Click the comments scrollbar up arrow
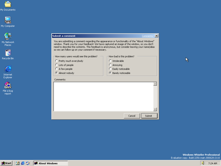Screen dimensions: 221x166 pyautogui.click(x=155, y=84)
